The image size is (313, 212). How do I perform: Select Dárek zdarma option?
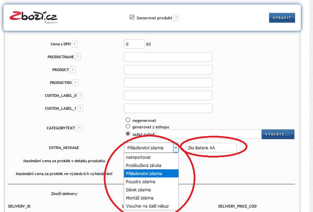click(138, 190)
